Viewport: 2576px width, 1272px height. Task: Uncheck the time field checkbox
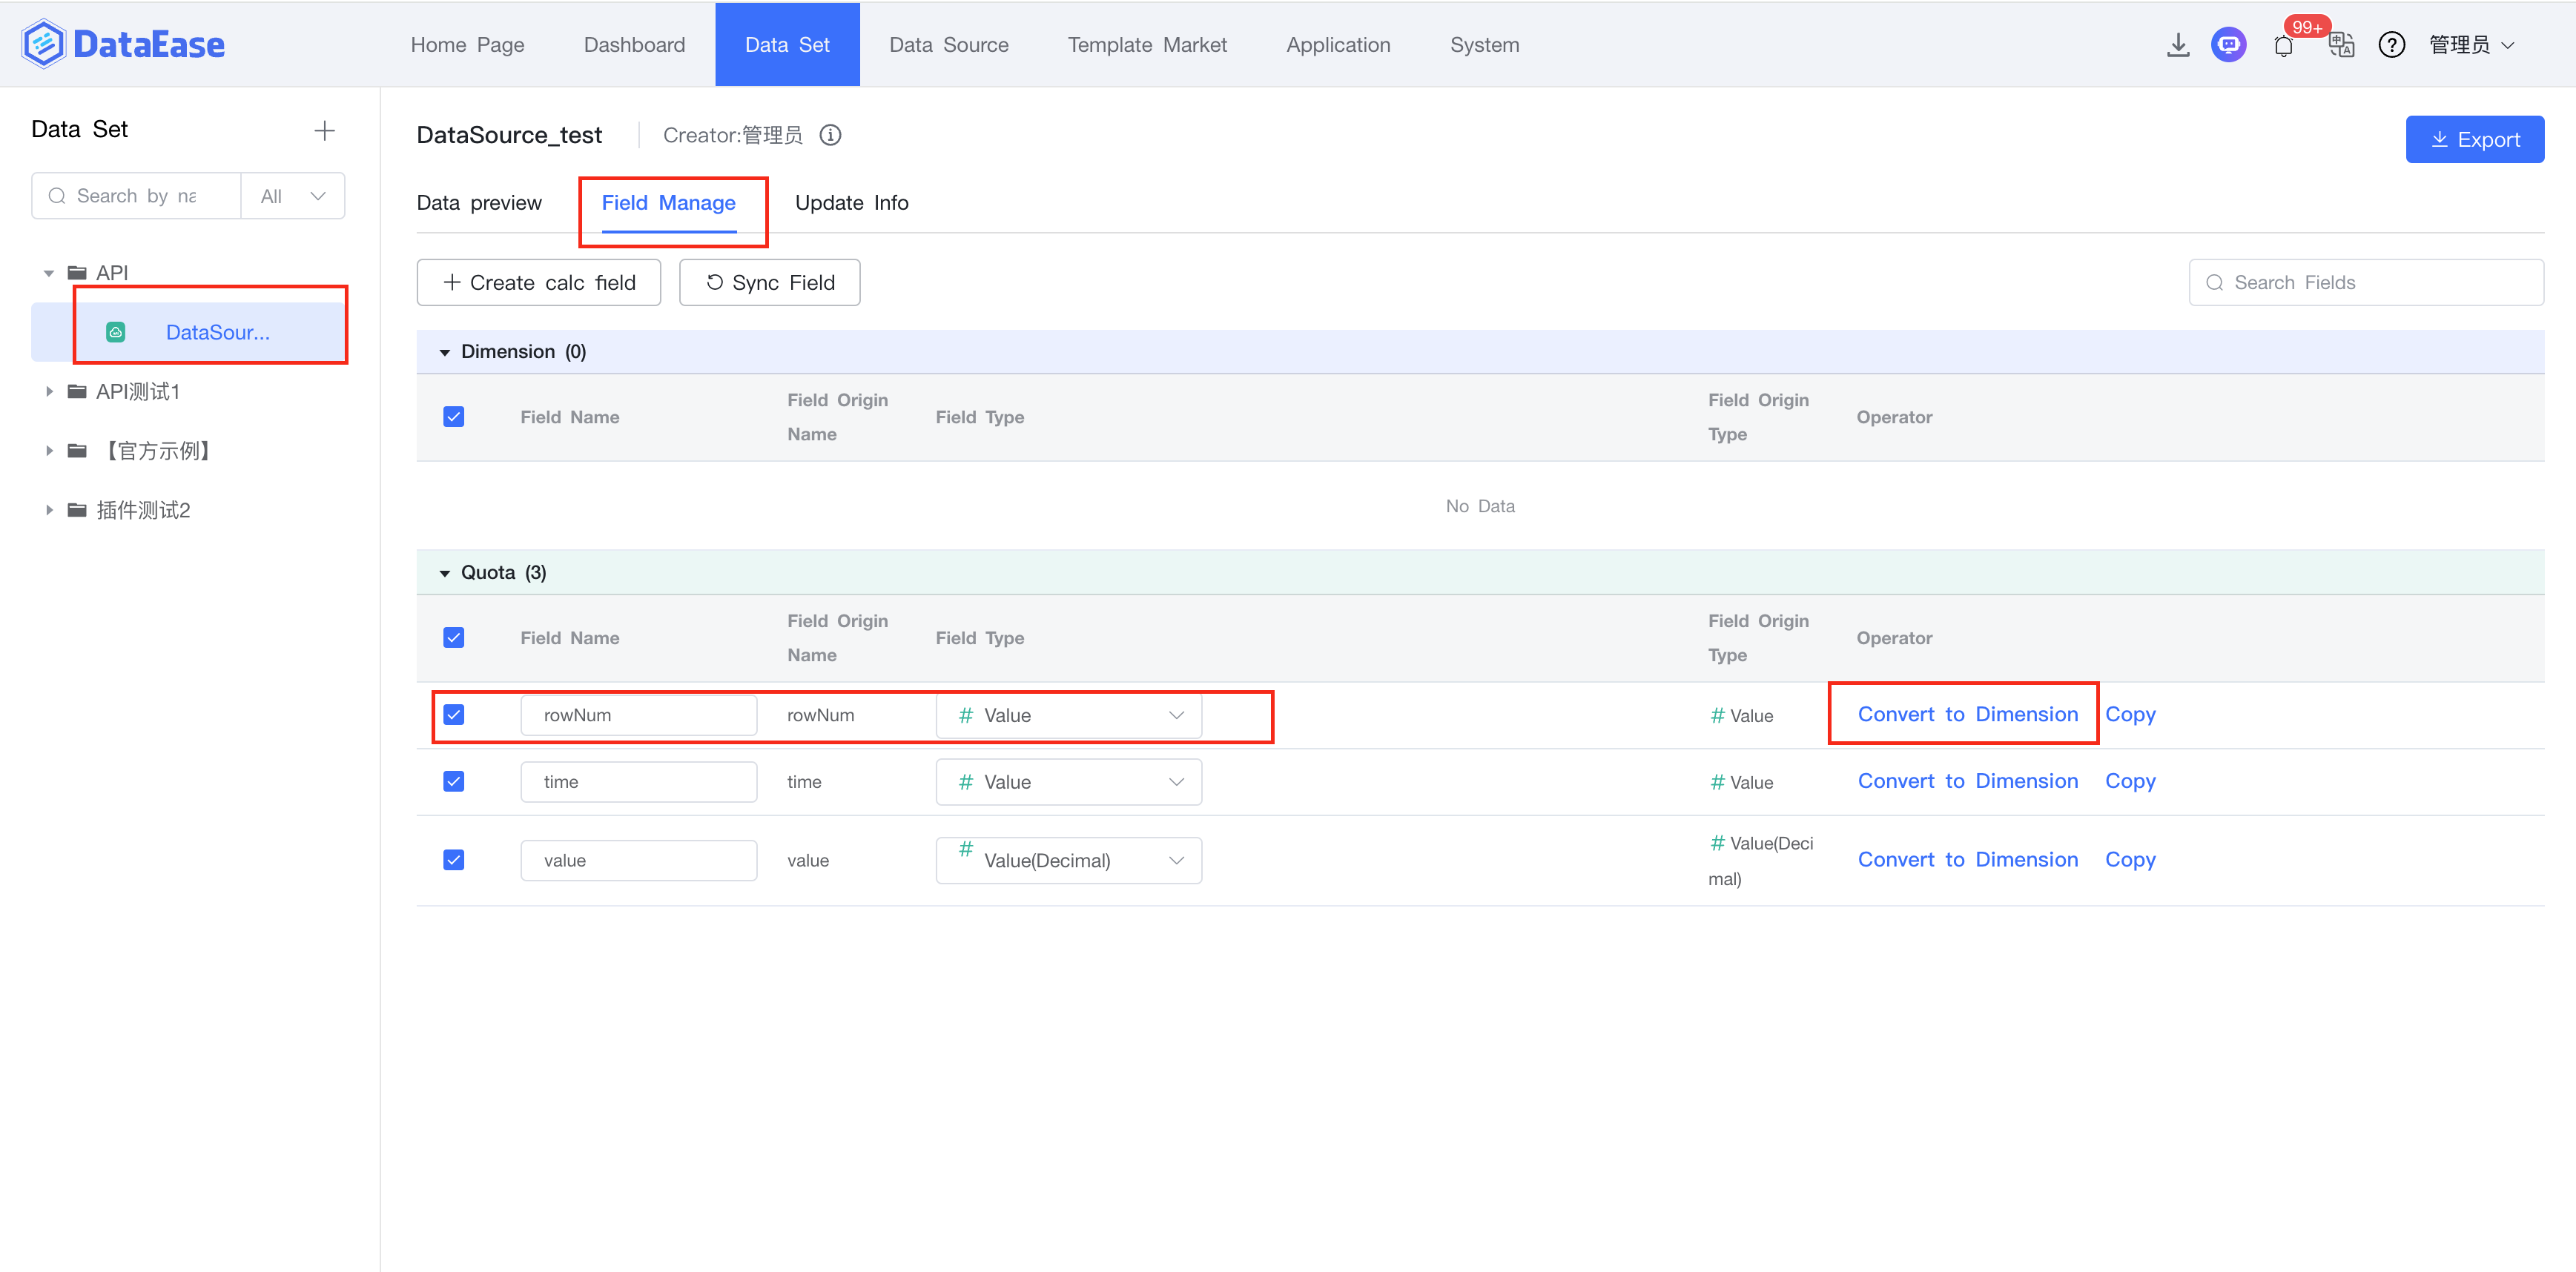[454, 782]
